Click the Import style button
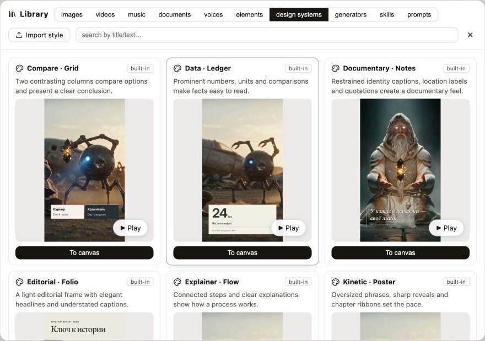Image resolution: width=485 pixels, height=341 pixels. pyautogui.click(x=39, y=35)
